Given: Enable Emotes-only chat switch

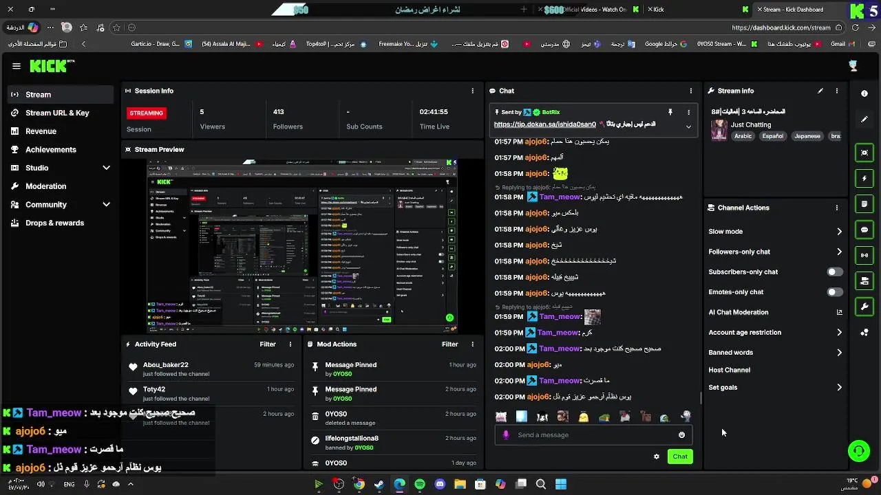Looking at the screenshot, I should 834,292.
